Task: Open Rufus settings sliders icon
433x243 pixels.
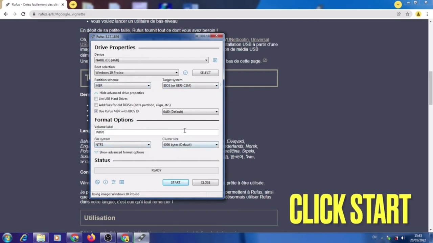Action: coord(114,182)
